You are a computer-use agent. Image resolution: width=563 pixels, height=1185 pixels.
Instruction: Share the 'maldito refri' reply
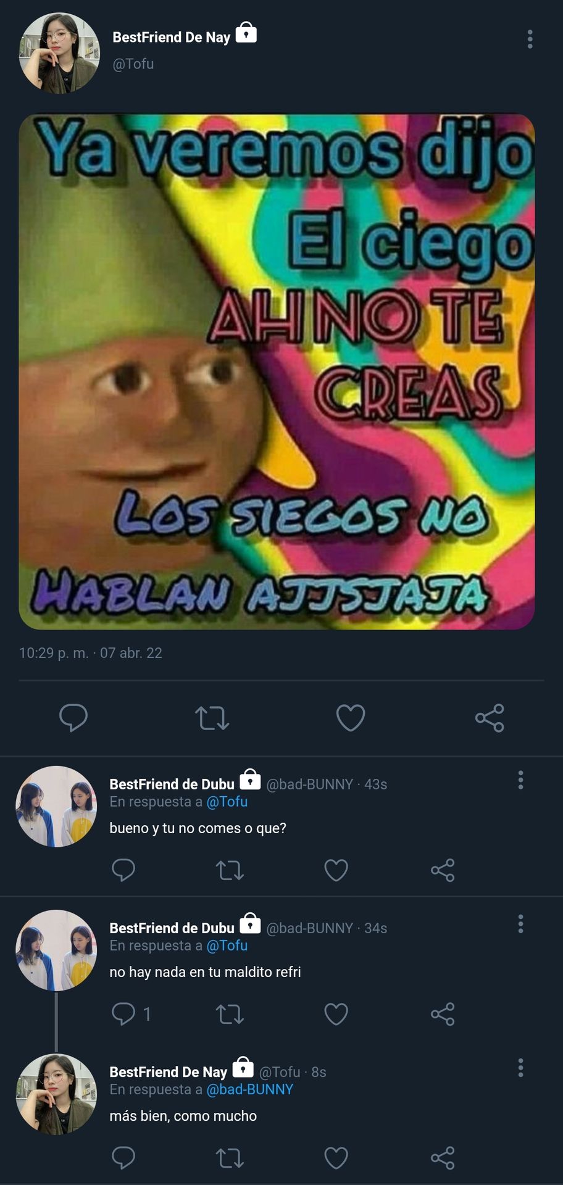pyautogui.click(x=443, y=1014)
